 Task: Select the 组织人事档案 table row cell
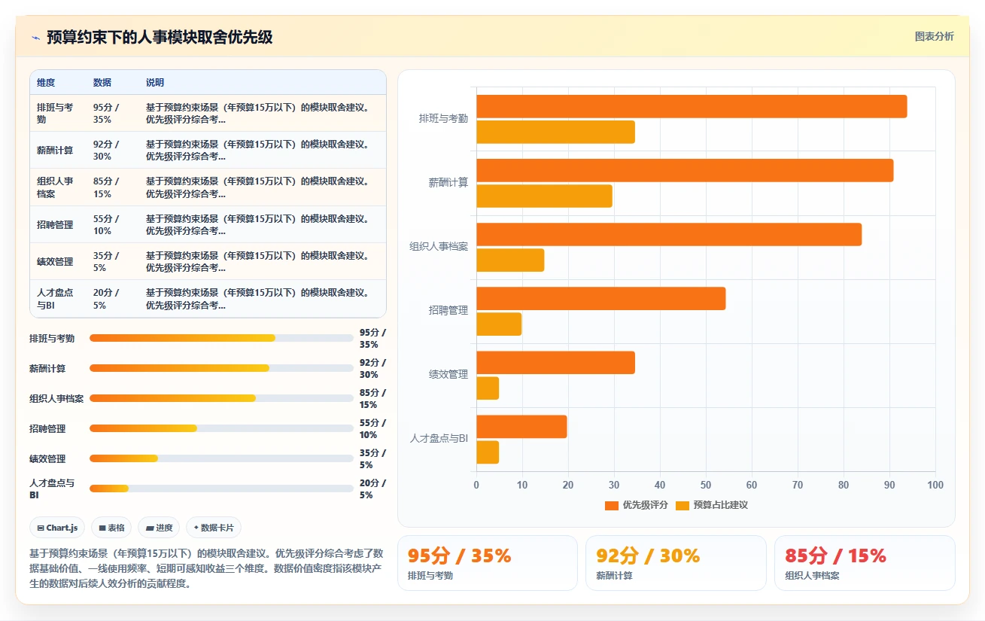tap(58, 187)
